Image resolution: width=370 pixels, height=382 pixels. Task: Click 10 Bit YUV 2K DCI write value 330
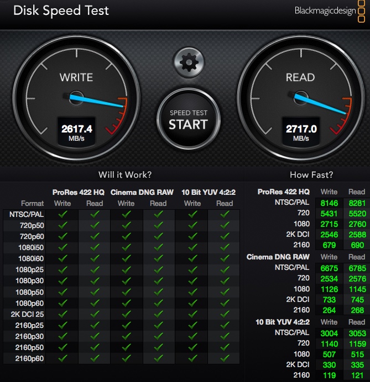(x=329, y=365)
